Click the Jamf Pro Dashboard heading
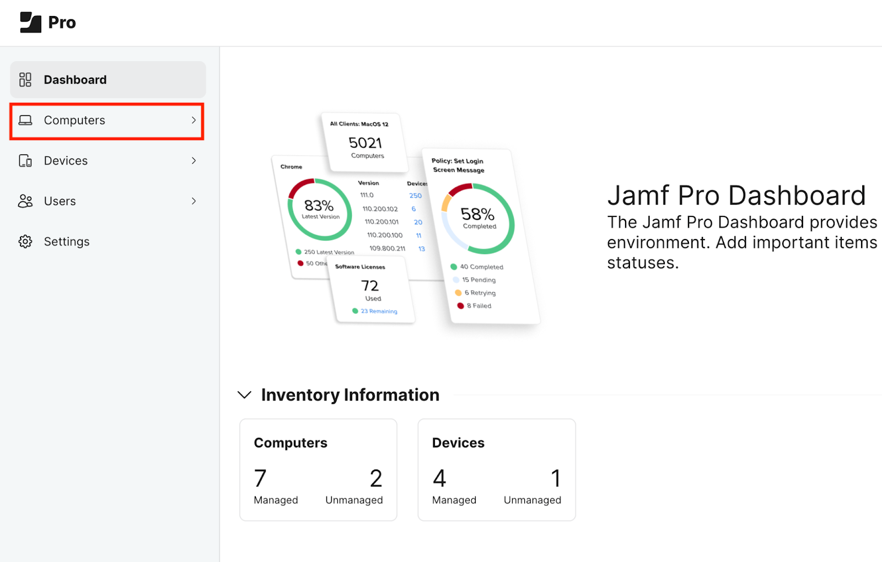 pos(736,196)
